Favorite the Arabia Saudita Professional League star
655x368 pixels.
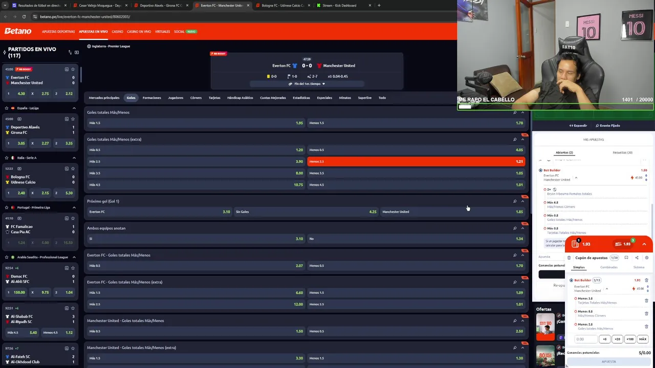click(6, 257)
